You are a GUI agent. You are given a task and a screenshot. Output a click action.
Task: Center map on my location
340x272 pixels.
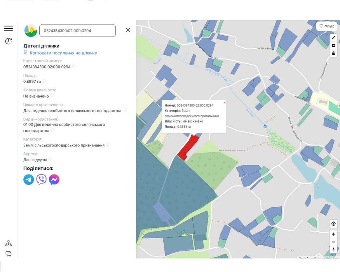tap(333, 224)
